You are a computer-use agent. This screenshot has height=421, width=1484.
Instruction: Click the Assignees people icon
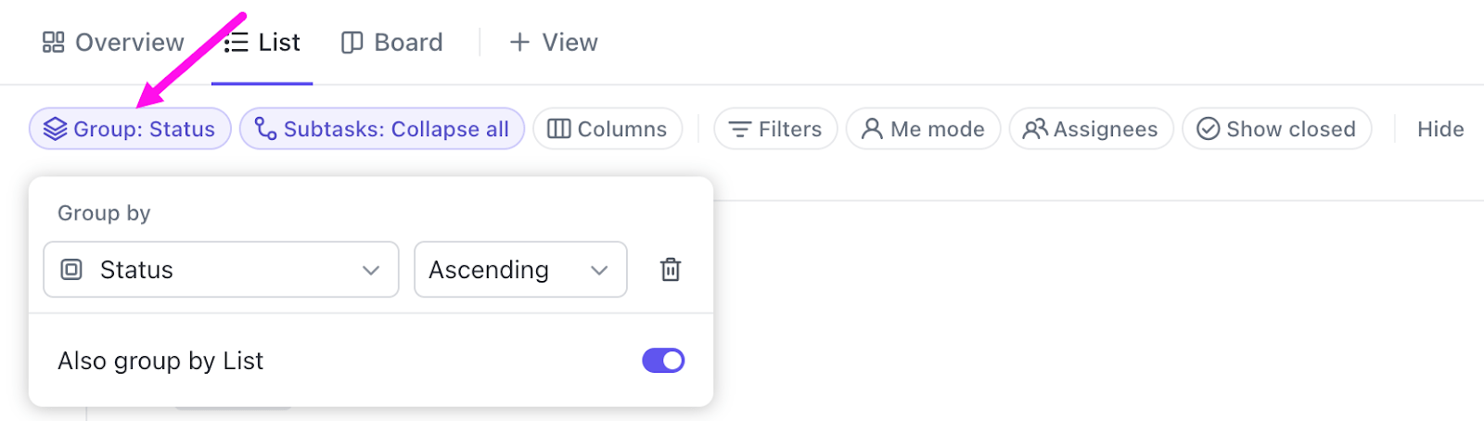1034,129
